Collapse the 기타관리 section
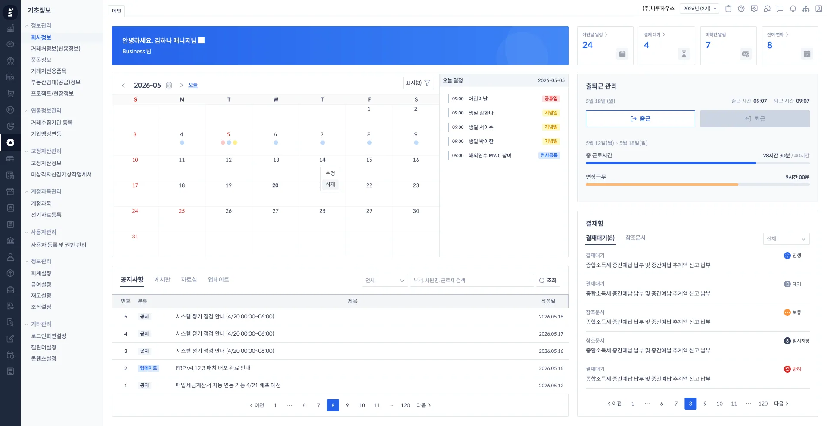This screenshot has height=426, width=827. 27,324
